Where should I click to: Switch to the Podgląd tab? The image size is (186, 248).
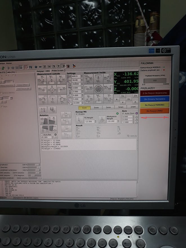pos(40,71)
